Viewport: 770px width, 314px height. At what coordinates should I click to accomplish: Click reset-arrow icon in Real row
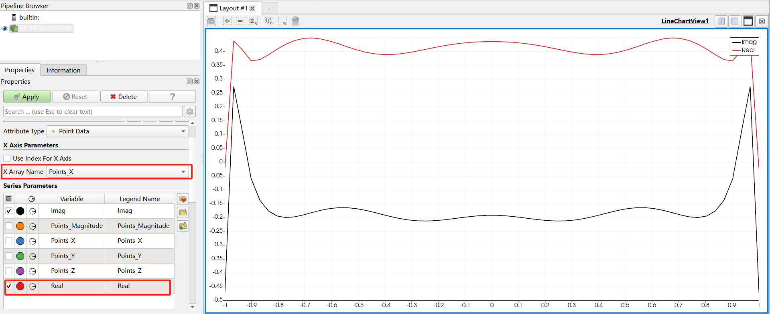tap(33, 286)
